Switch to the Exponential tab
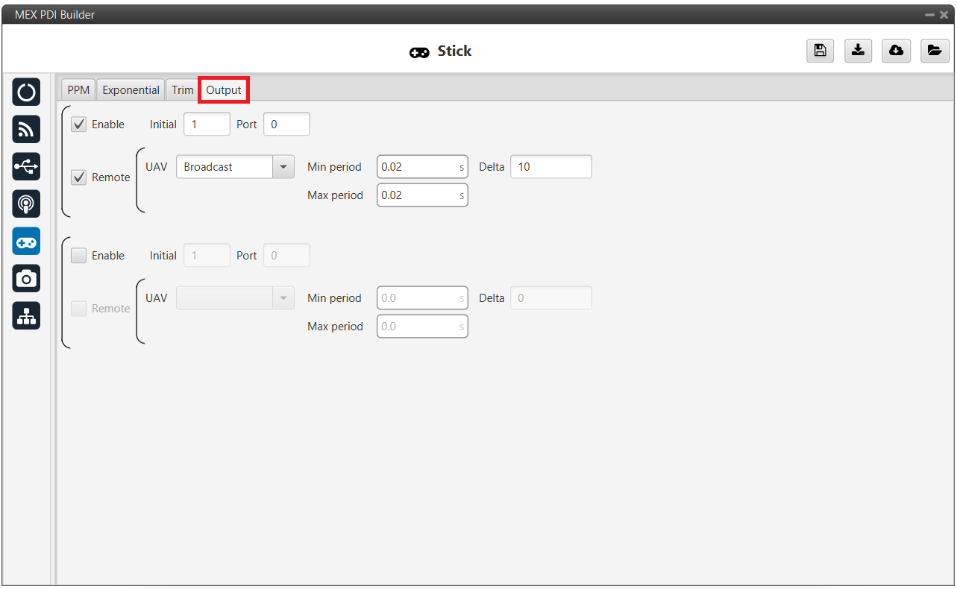The width and height of the screenshot is (957, 589). click(131, 90)
